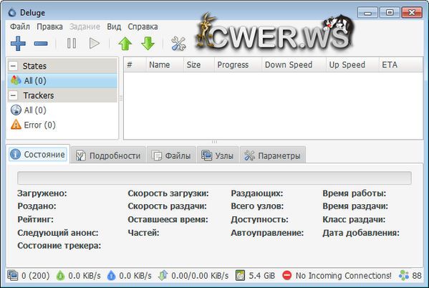Click the 5.4 GiB free space value
The height and width of the screenshot is (288, 429).
click(262, 276)
